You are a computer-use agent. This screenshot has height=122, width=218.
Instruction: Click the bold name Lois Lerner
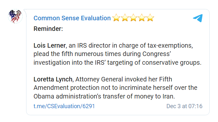pyautogui.click(x=50, y=45)
